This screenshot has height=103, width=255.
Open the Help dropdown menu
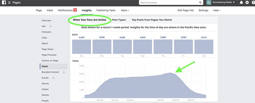216,10
